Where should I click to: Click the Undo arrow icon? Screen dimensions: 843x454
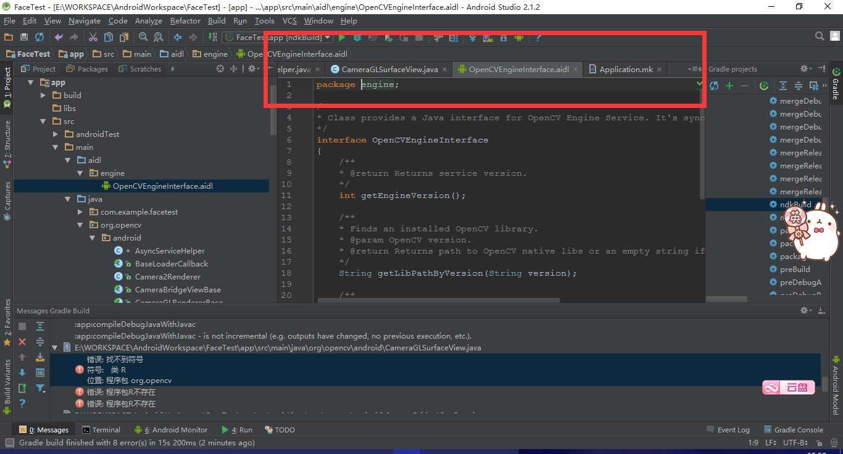(59, 38)
